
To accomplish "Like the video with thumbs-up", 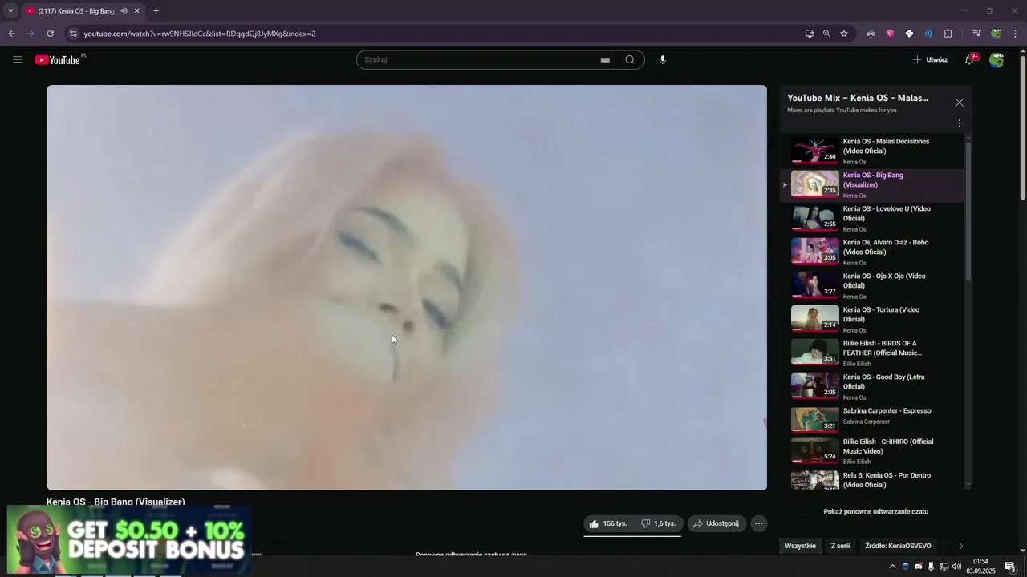I will [x=608, y=523].
